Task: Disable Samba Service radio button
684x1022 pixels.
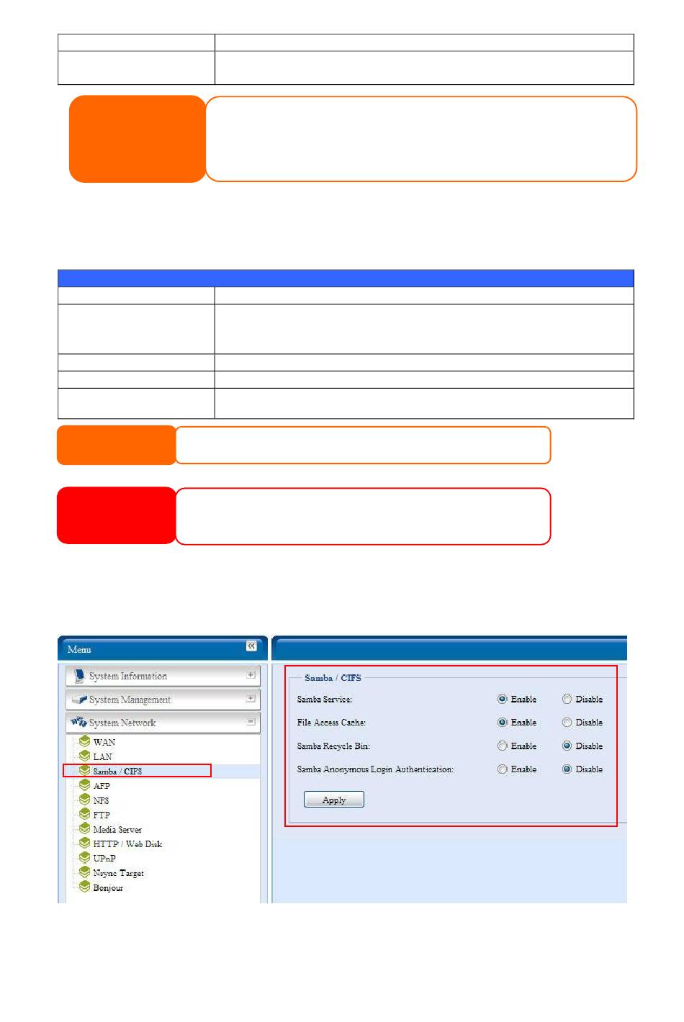Action: click(567, 699)
